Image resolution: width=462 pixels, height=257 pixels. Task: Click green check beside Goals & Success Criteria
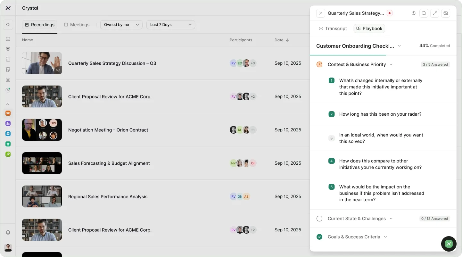point(319,237)
